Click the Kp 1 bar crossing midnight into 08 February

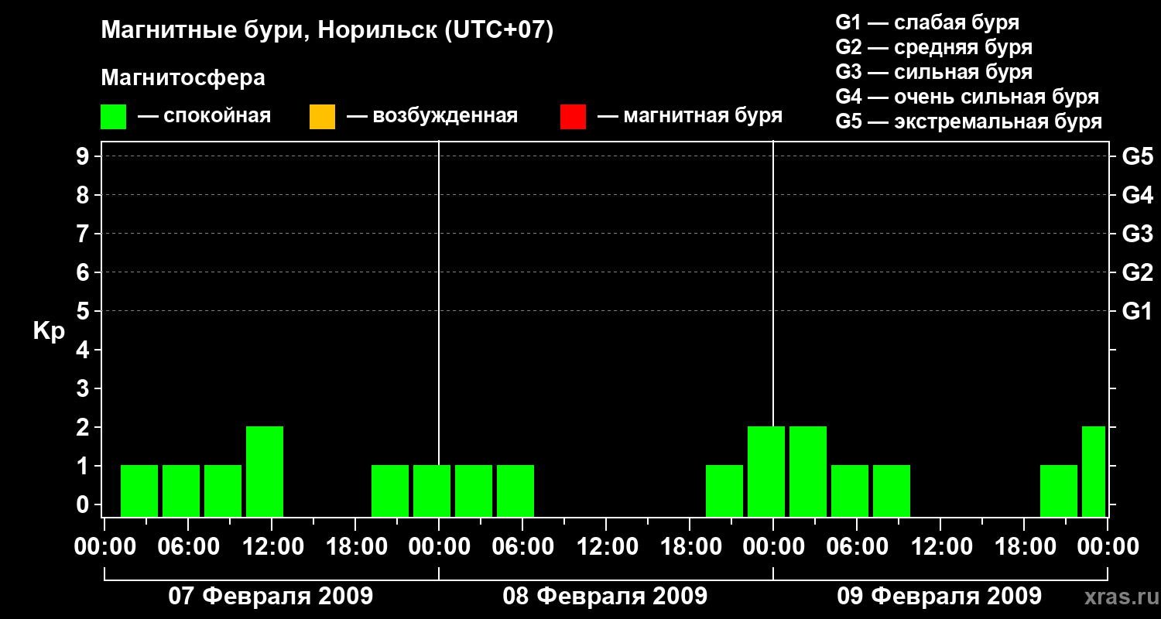432,491
